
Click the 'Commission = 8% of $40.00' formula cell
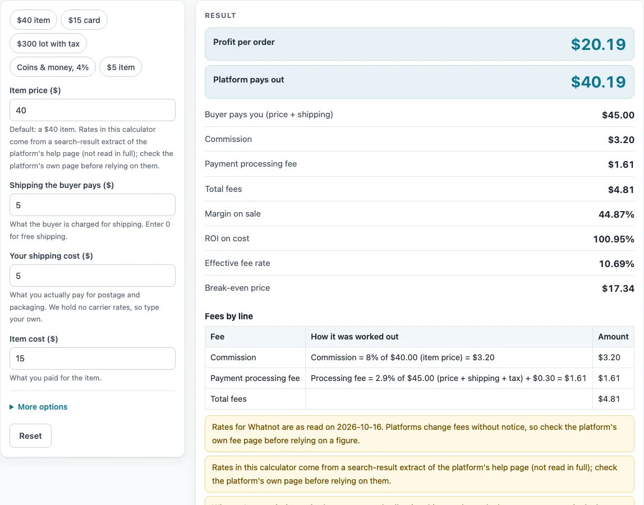pyautogui.click(x=449, y=357)
